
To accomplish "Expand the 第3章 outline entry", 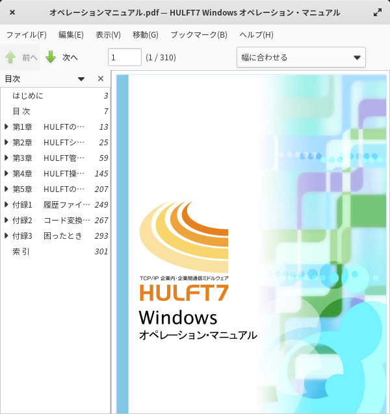I will 6,158.
